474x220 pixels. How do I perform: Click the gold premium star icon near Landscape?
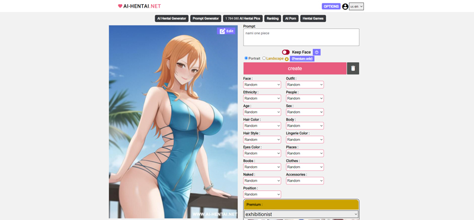pos(287,59)
